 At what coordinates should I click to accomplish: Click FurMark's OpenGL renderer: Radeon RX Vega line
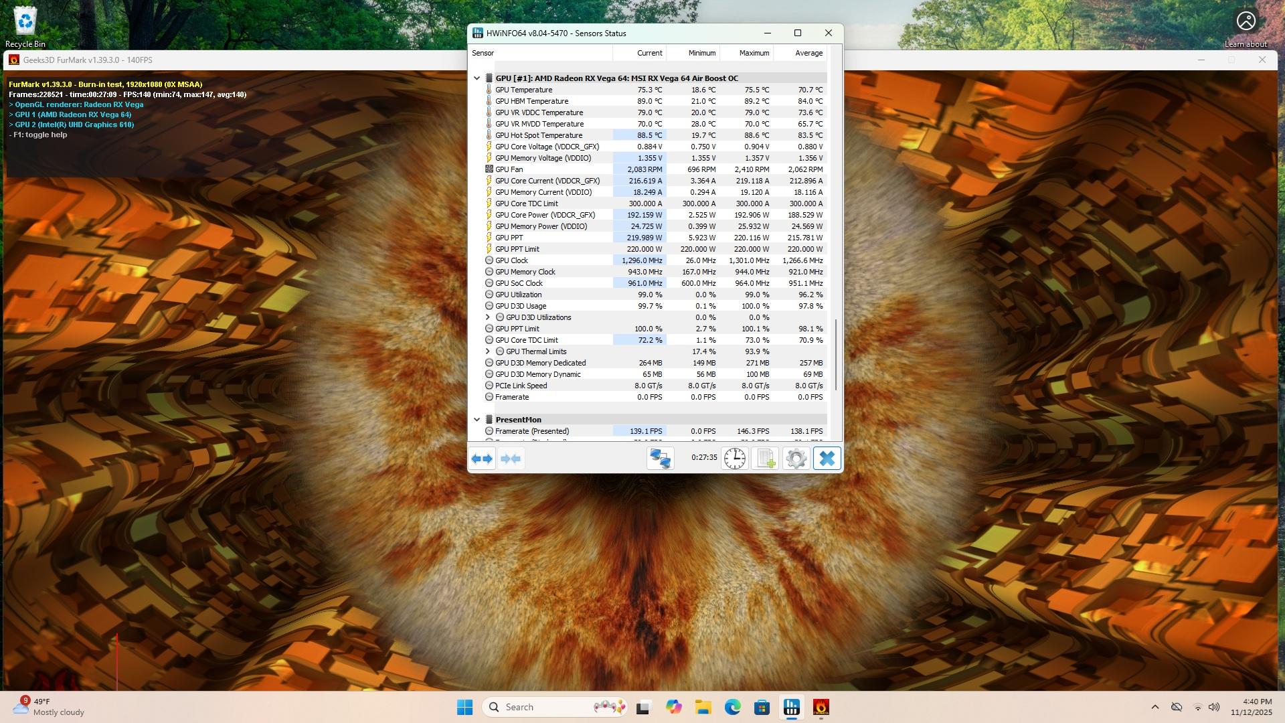coord(76,104)
